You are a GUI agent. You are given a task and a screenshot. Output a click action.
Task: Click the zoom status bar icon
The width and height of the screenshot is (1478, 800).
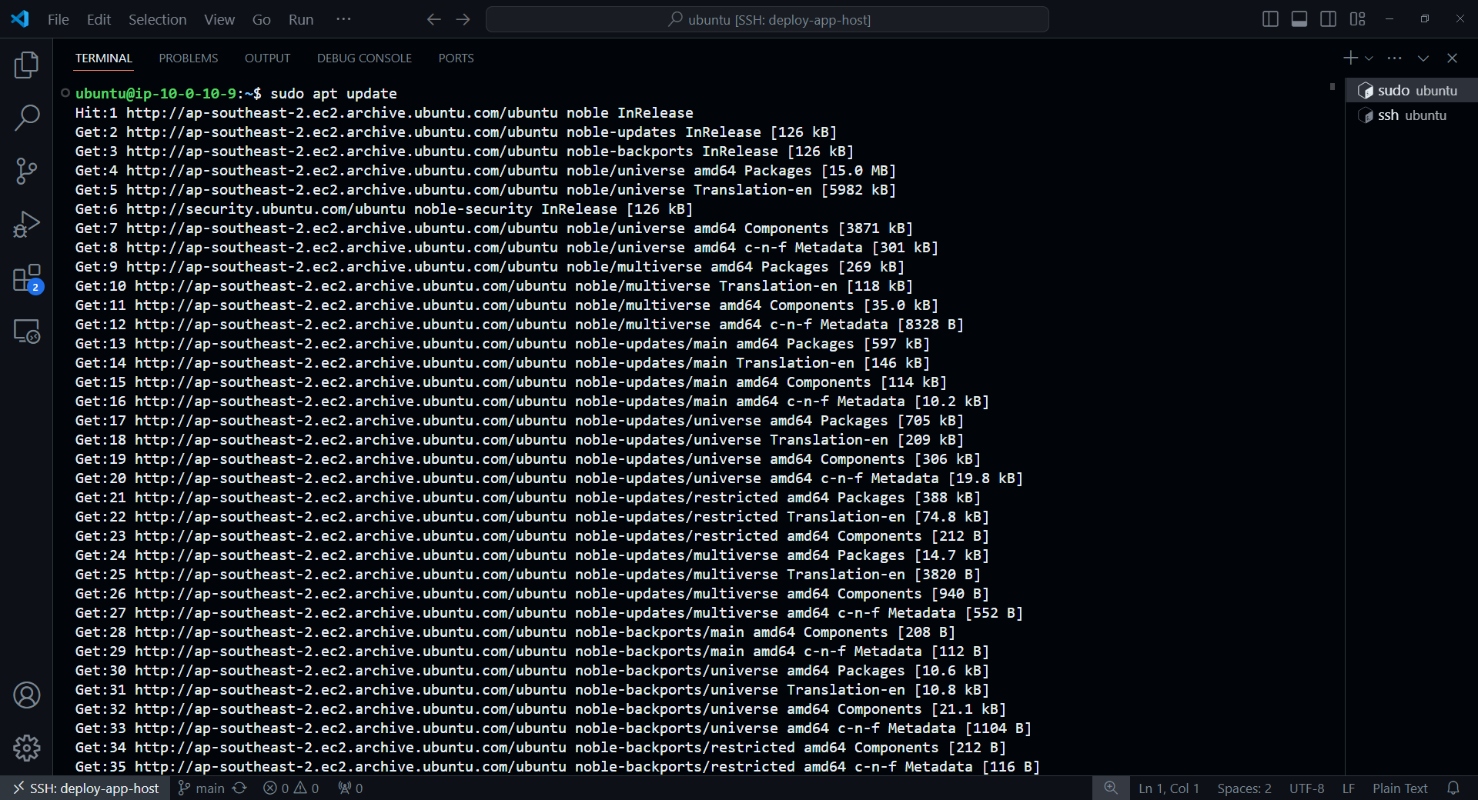click(x=1111, y=788)
